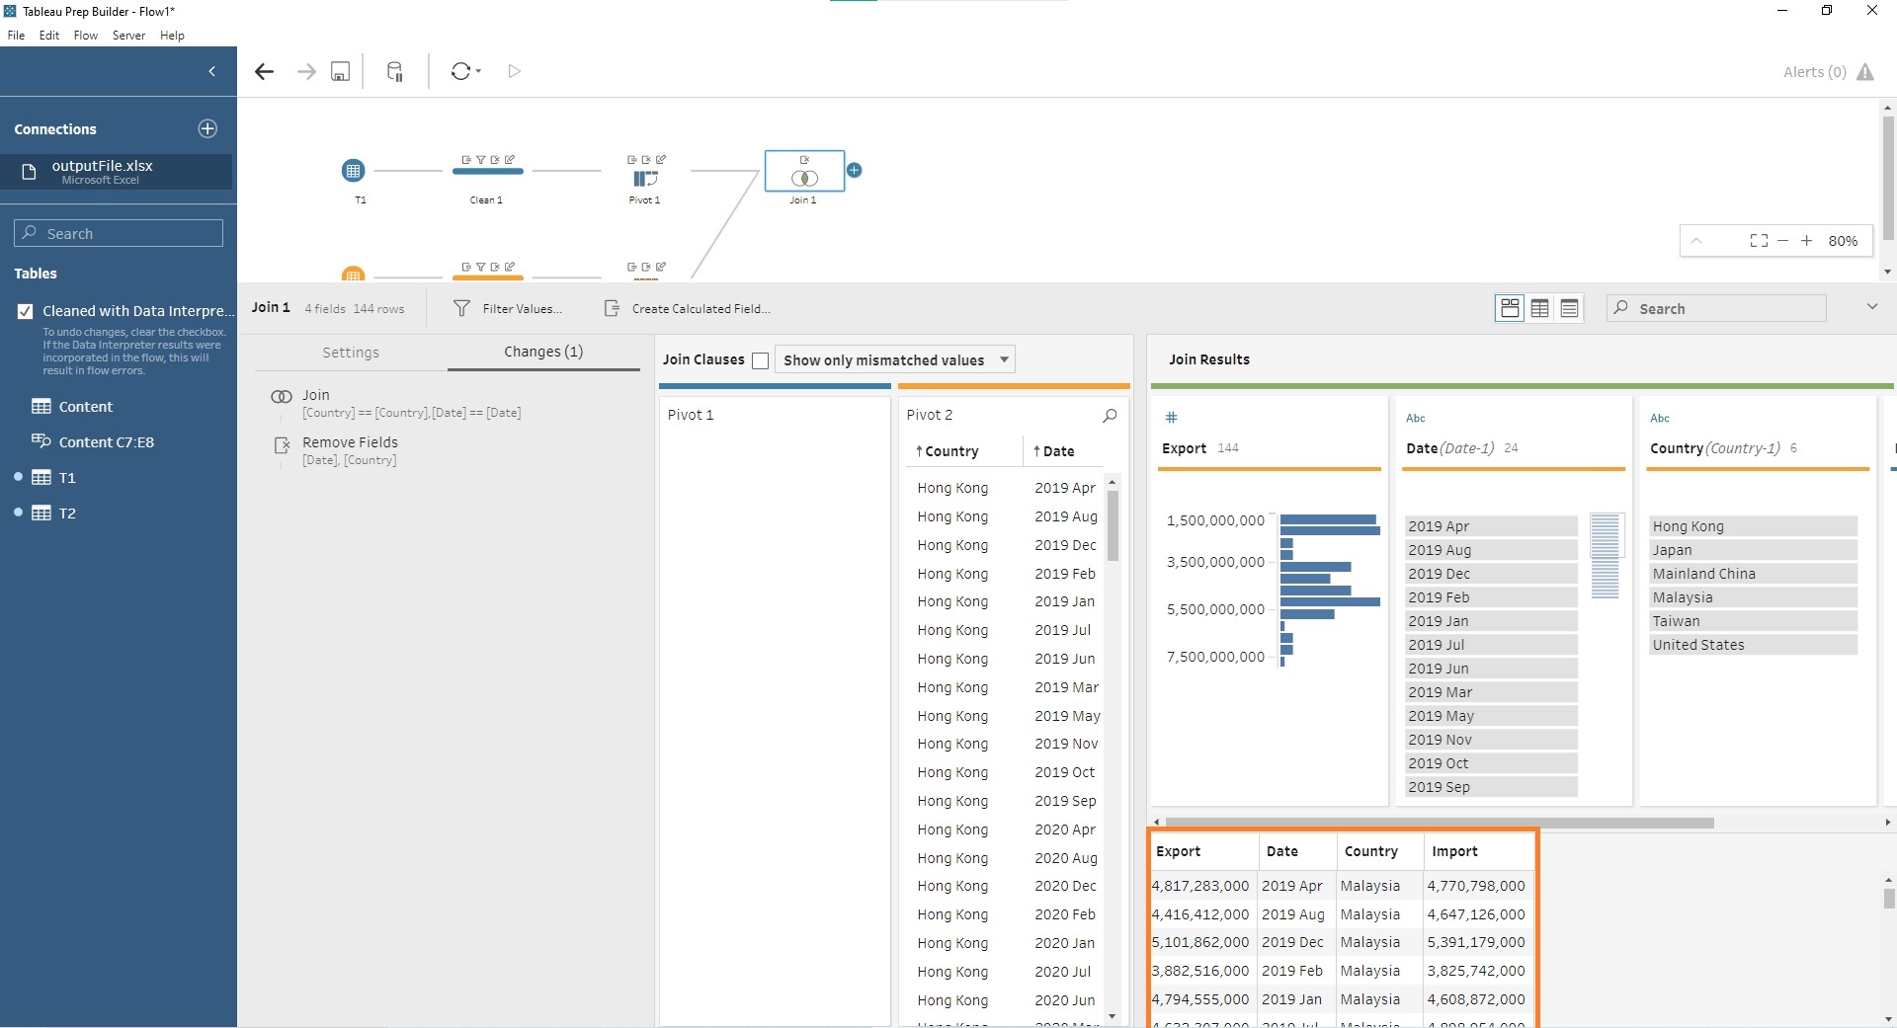The image size is (1897, 1028).
Task: Select the Remove Fields change entry
Action: click(x=350, y=450)
